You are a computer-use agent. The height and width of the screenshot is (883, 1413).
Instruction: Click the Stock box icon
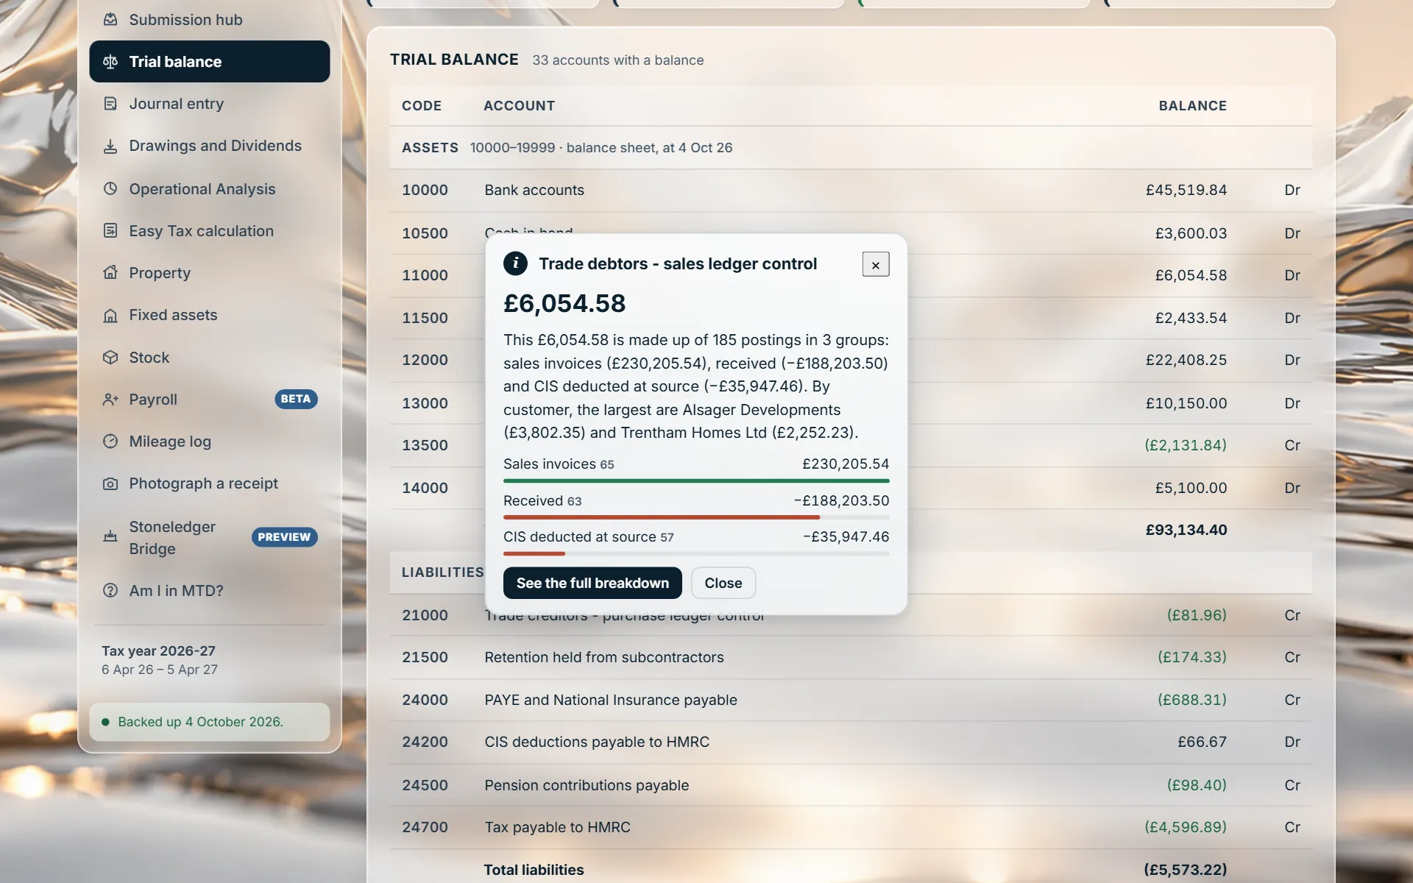point(110,358)
